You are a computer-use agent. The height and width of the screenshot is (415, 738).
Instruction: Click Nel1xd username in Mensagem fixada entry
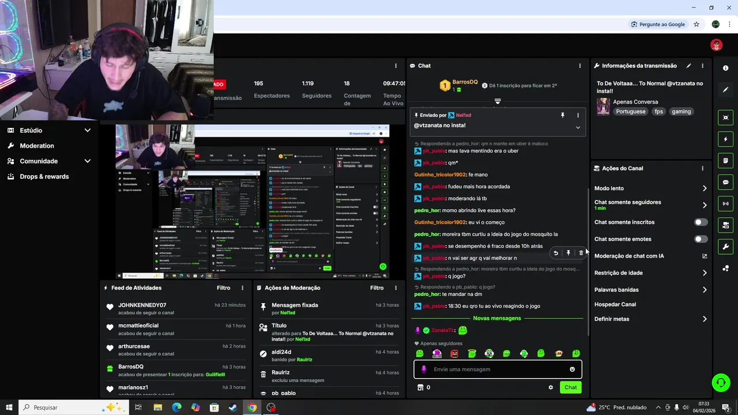click(x=288, y=313)
